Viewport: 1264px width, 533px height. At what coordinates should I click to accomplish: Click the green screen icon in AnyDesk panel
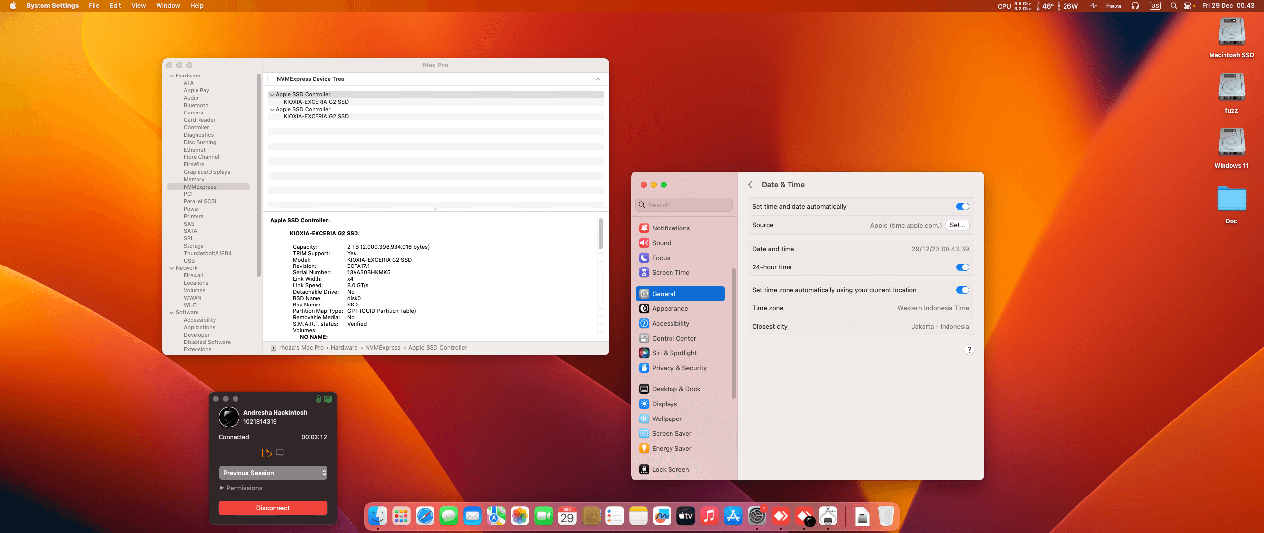(x=328, y=399)
